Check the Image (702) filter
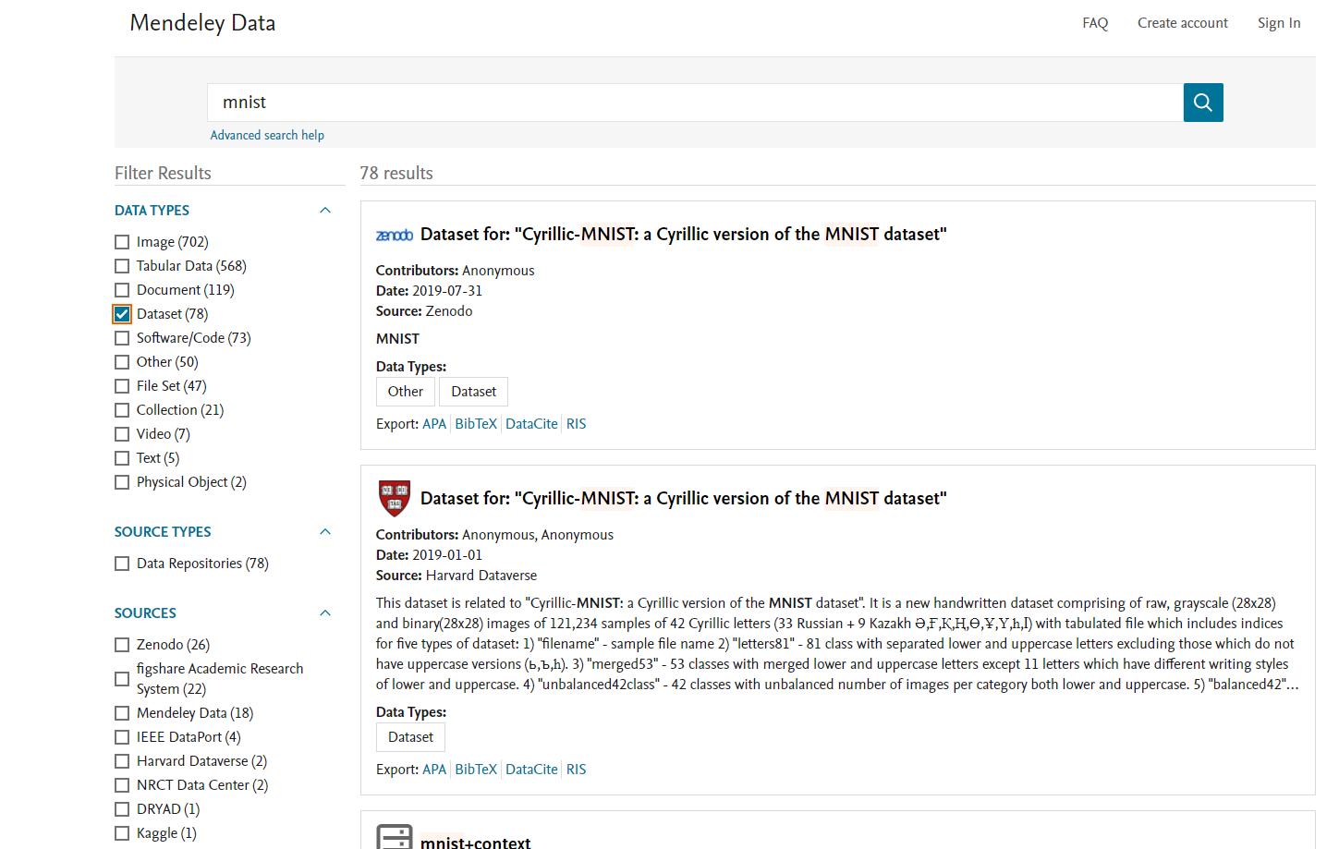This screenshot has width=1339, height=849. [x=122, y=242]
